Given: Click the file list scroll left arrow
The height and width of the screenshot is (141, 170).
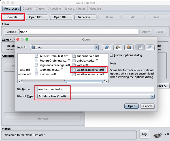Looking at the screenshot, I should click(19, 81).
